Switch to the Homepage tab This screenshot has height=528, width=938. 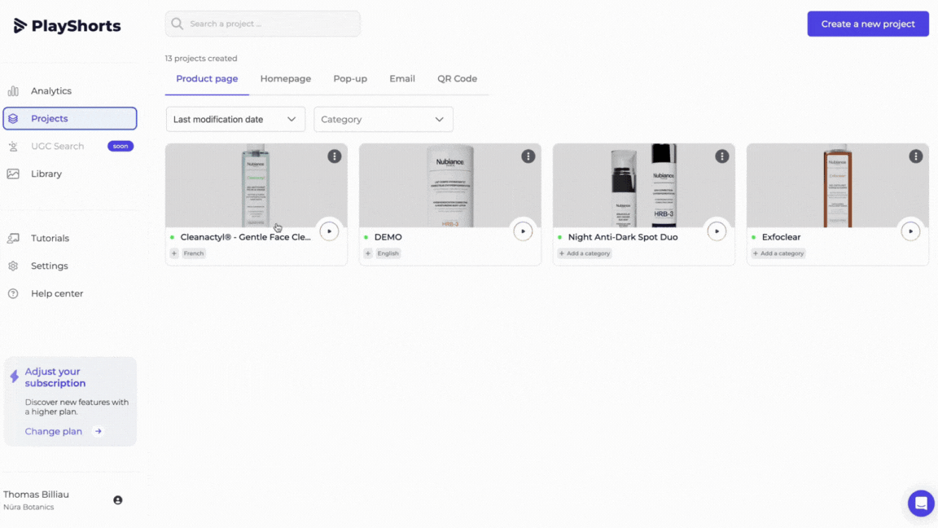(x=285, y=79)
